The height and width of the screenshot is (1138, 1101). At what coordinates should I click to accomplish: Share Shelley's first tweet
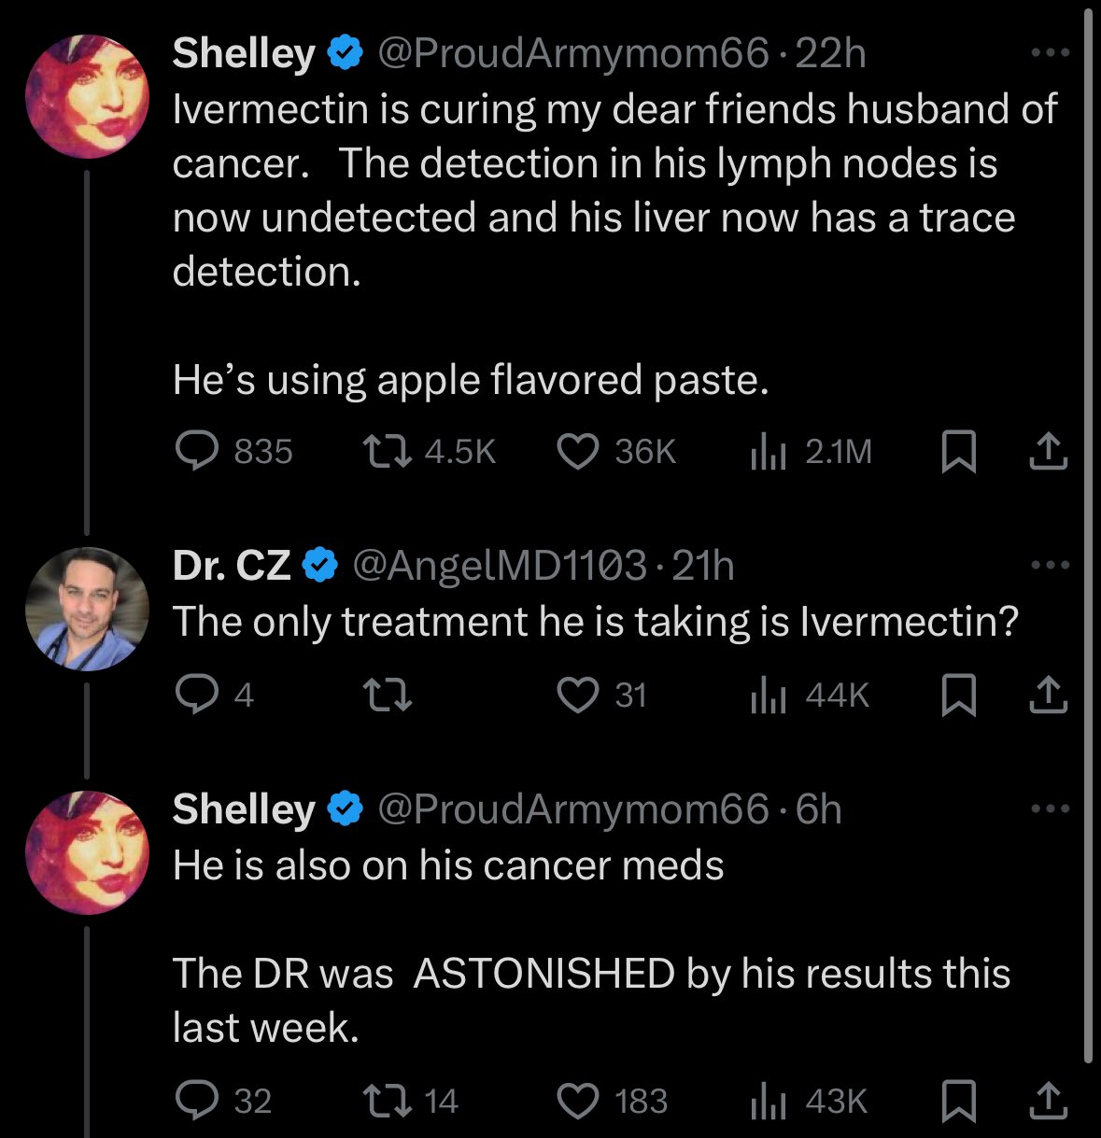[x=1048, y=452]
